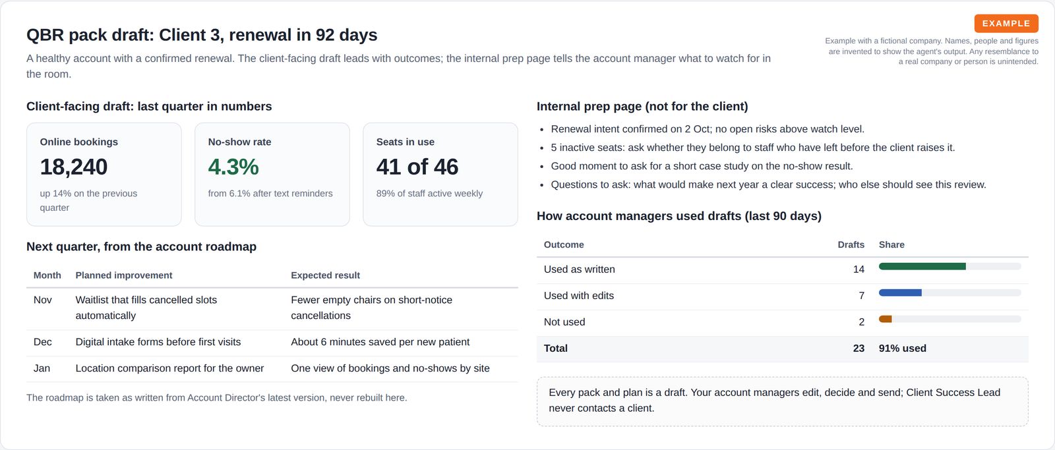Click heading 'Next quarter, from the account roadmap'
This screenshot has width=1055, height=450.
[x=141, y=247]
